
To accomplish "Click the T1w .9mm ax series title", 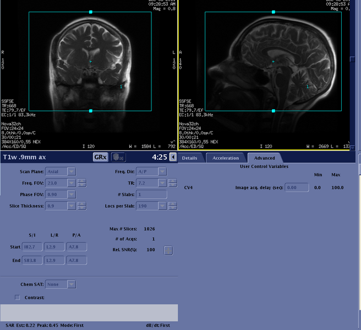I will tap(24, 157).
